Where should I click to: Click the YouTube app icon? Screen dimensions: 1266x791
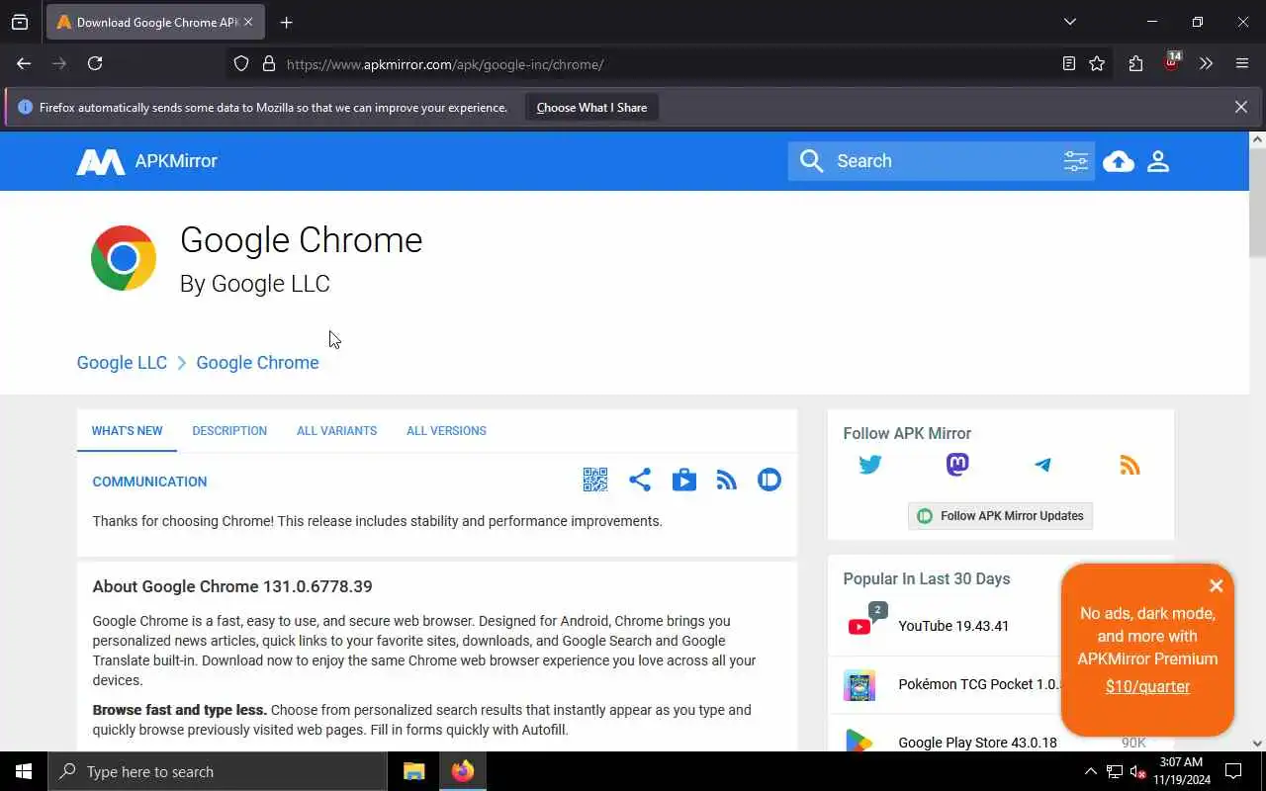(859, 626)
